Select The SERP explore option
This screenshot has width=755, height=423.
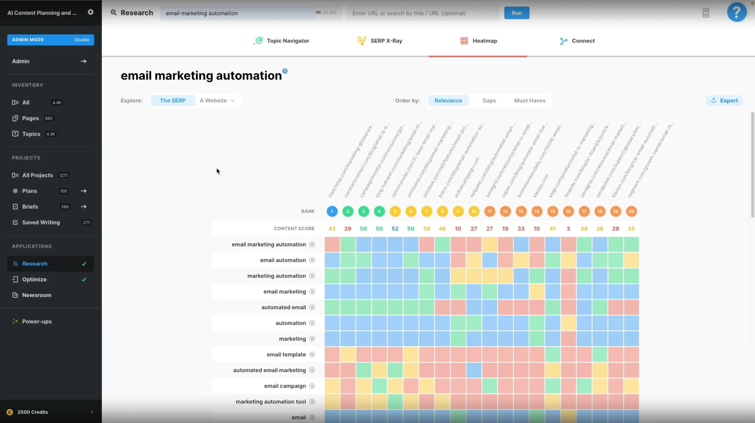[x=173, y=101]
